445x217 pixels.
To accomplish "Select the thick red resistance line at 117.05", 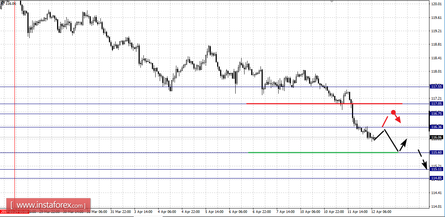I will [x=324, y=104].
